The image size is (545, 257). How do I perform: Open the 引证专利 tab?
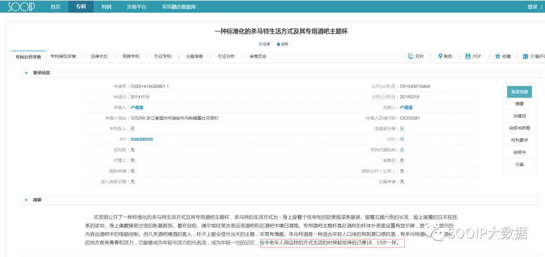coord(162,56)
